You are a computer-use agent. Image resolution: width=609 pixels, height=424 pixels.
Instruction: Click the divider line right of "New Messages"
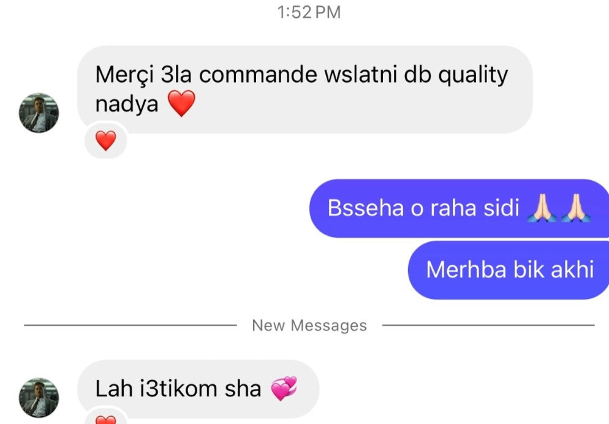488,325
